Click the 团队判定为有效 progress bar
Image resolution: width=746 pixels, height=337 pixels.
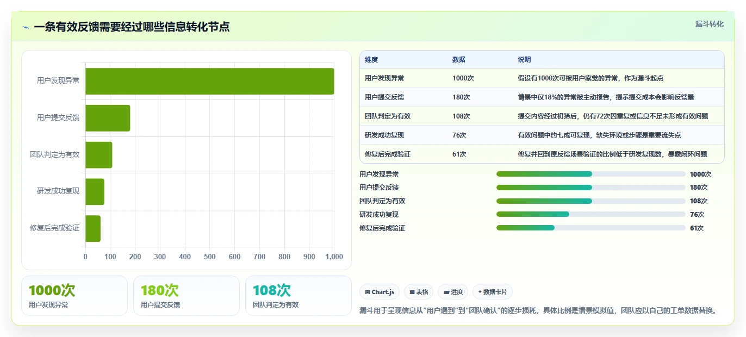point(590,201)
